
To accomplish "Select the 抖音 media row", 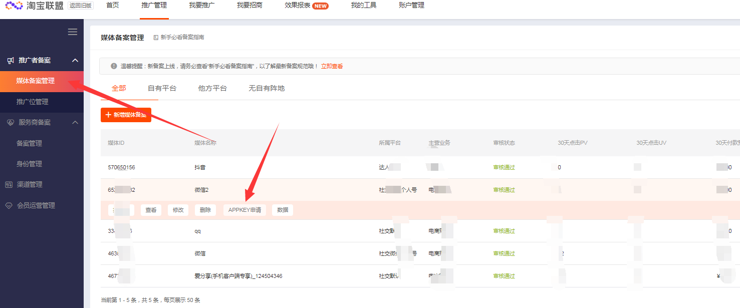I will coord(200,168).
